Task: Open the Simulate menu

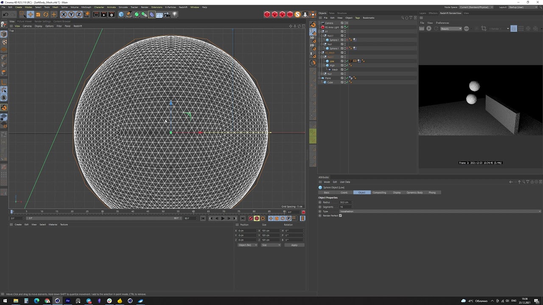Action: pyautogui.click(x=123, y=7)
